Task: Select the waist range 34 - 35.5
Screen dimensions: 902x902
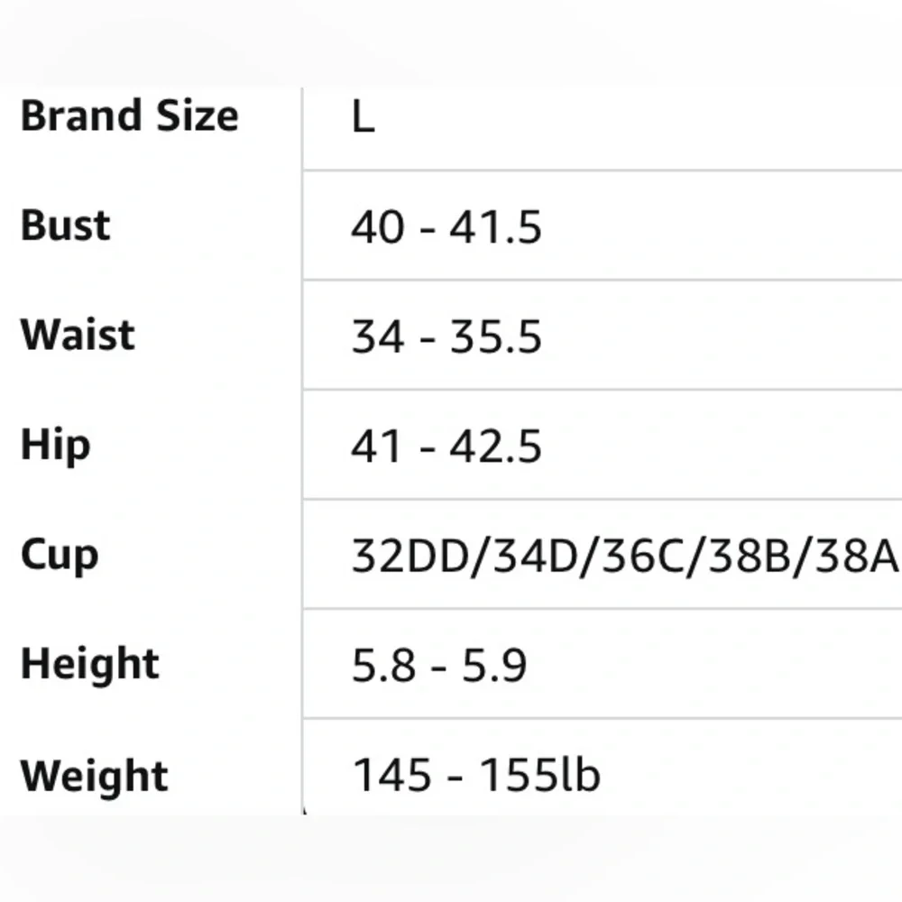Action: pos(446,336)
